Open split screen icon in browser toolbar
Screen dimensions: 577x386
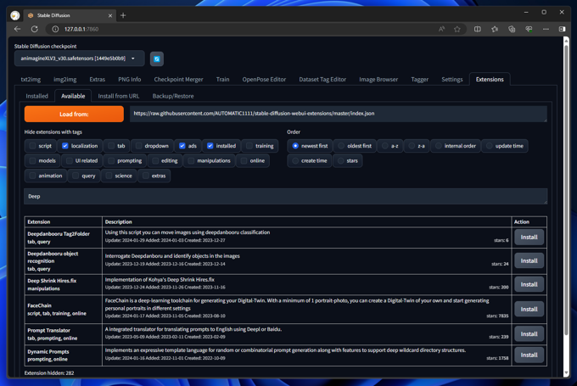[x=477, y=29]
